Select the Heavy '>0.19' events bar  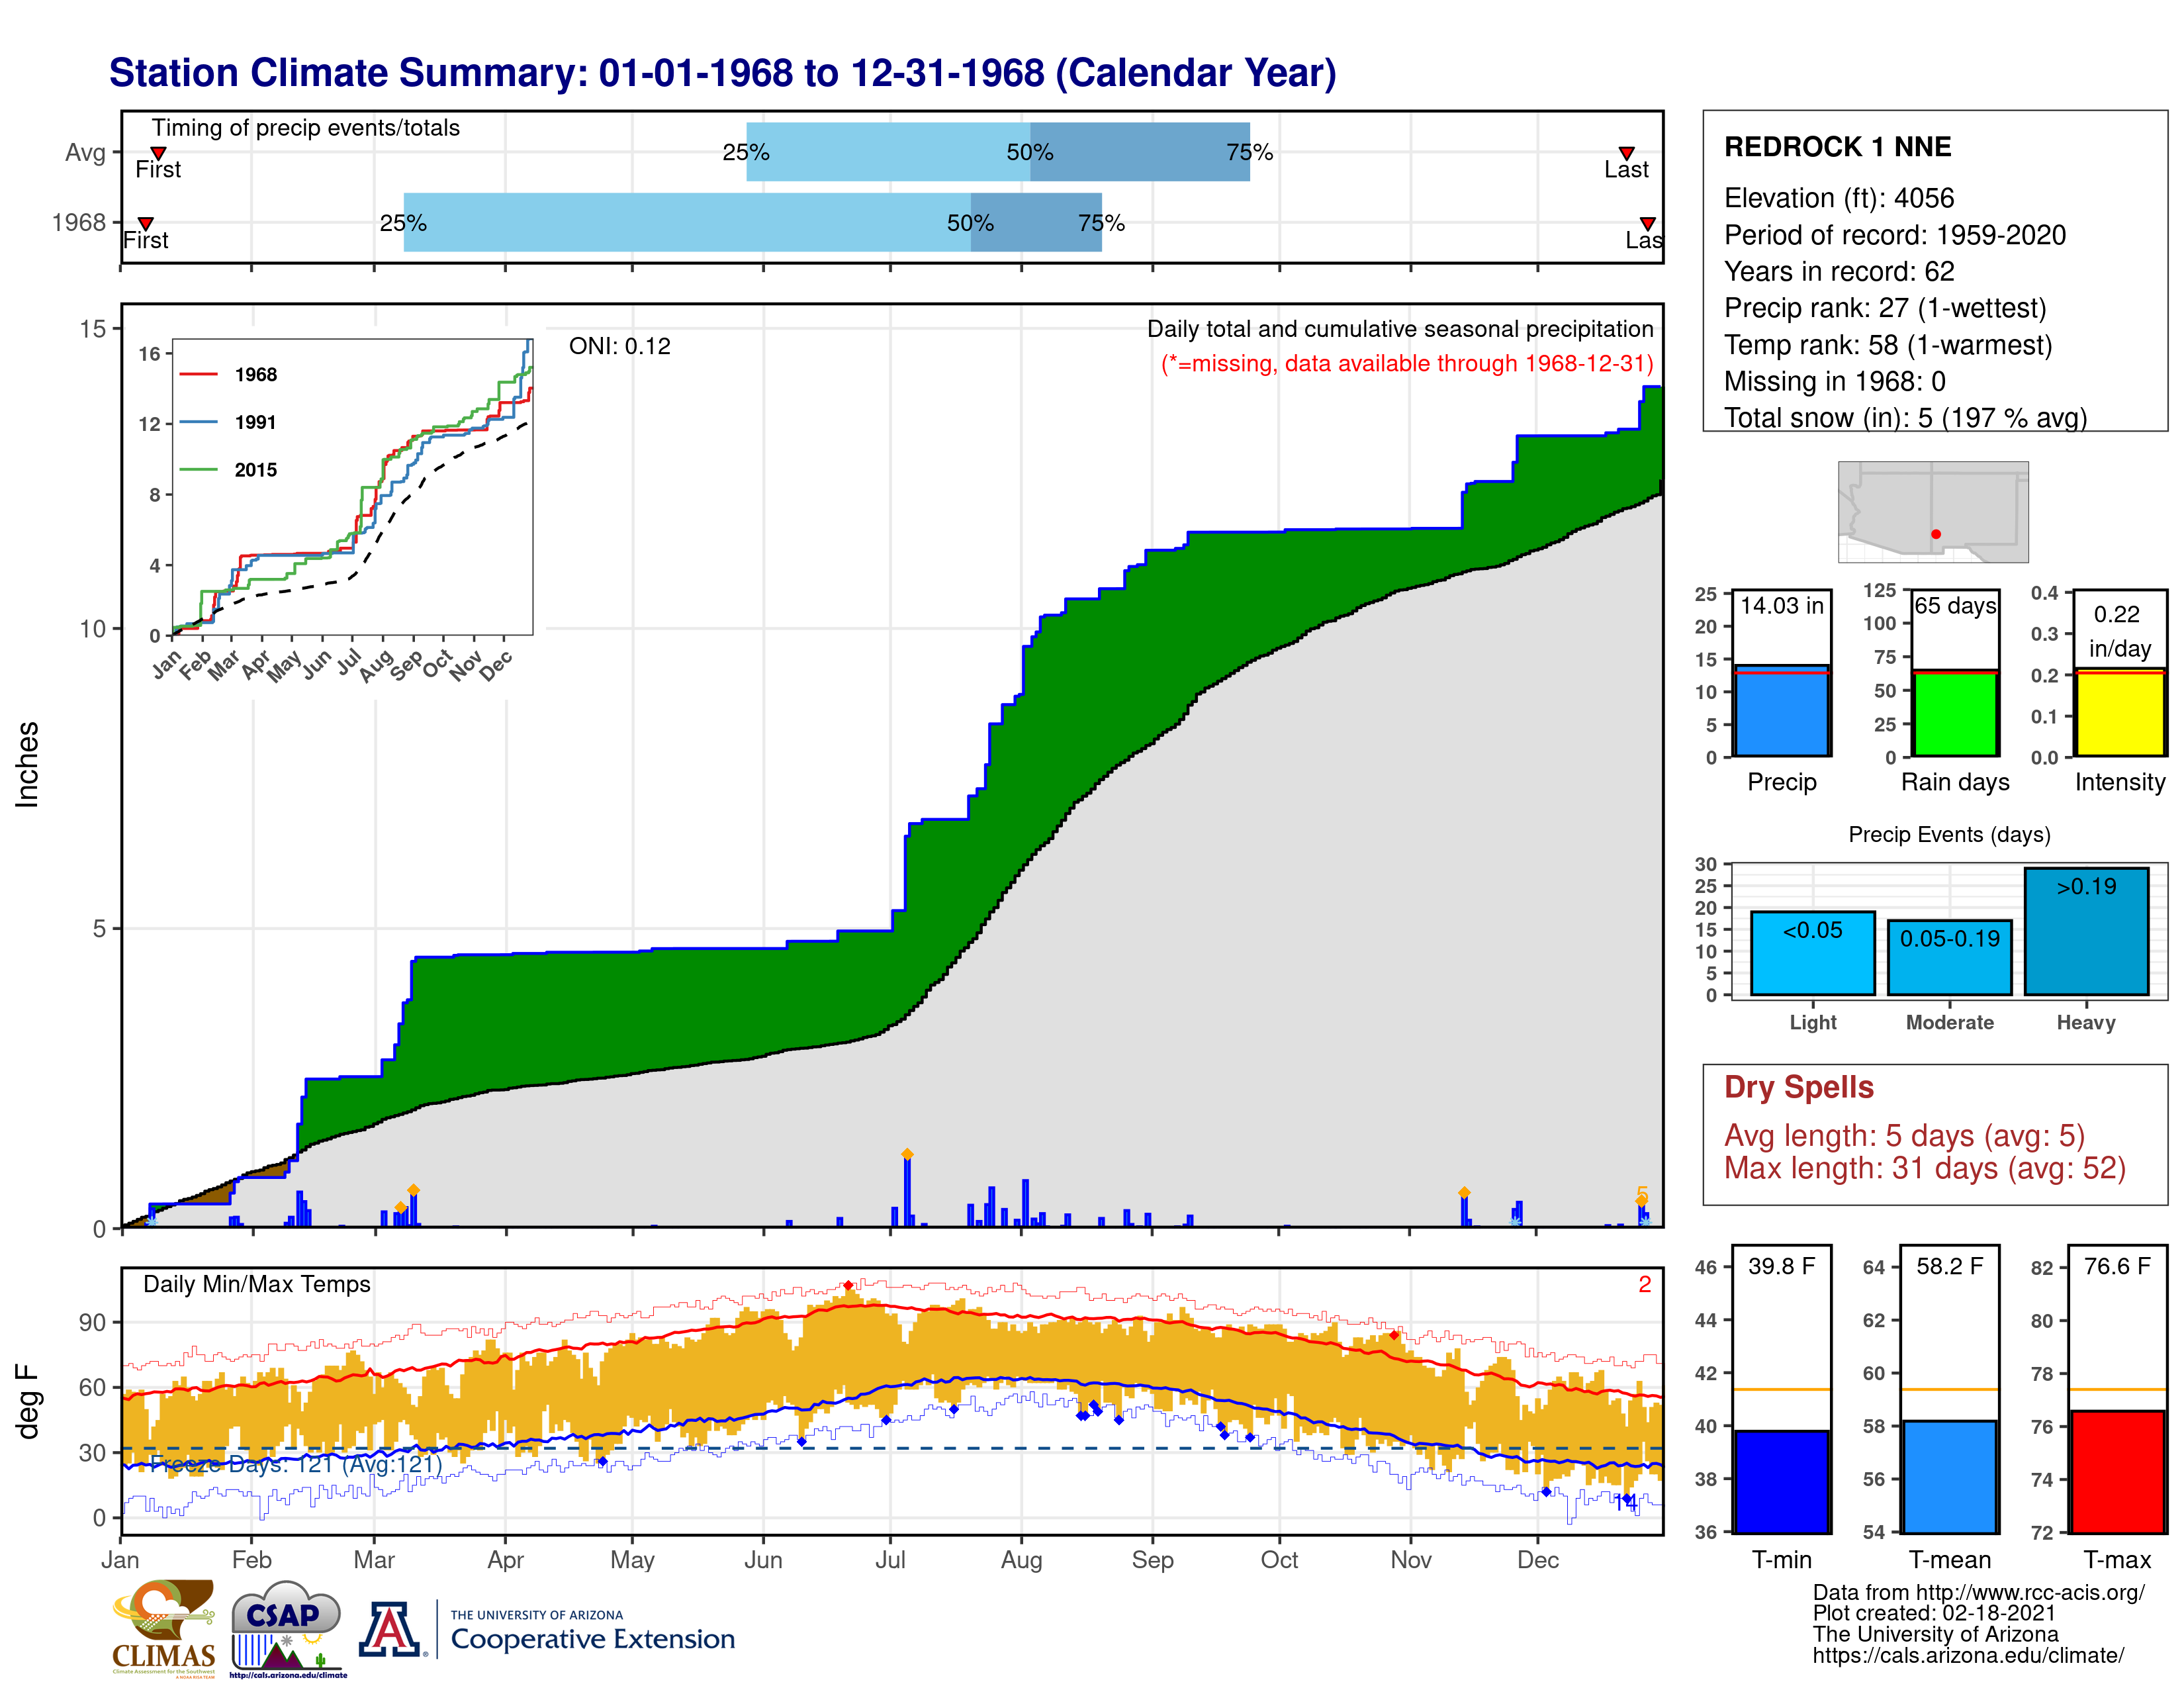click(2086, 931)
